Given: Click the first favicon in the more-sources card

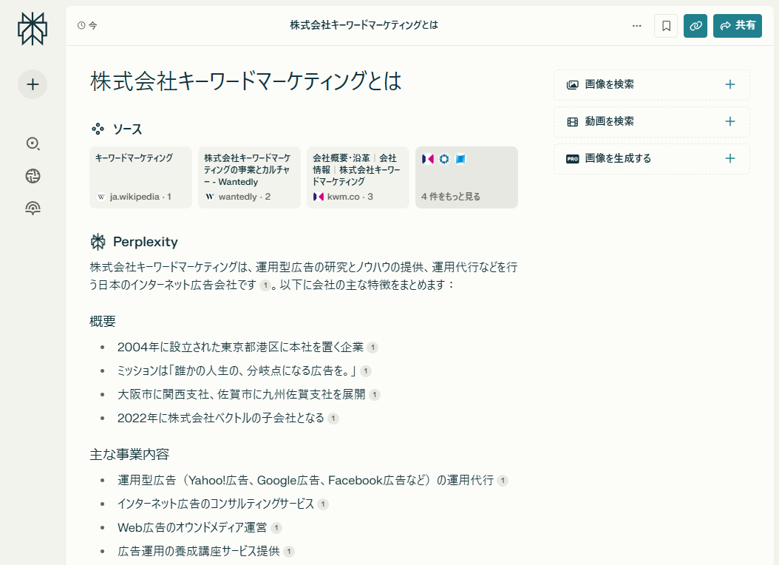Looking at the screenshot, I should (x=428, y=159).
